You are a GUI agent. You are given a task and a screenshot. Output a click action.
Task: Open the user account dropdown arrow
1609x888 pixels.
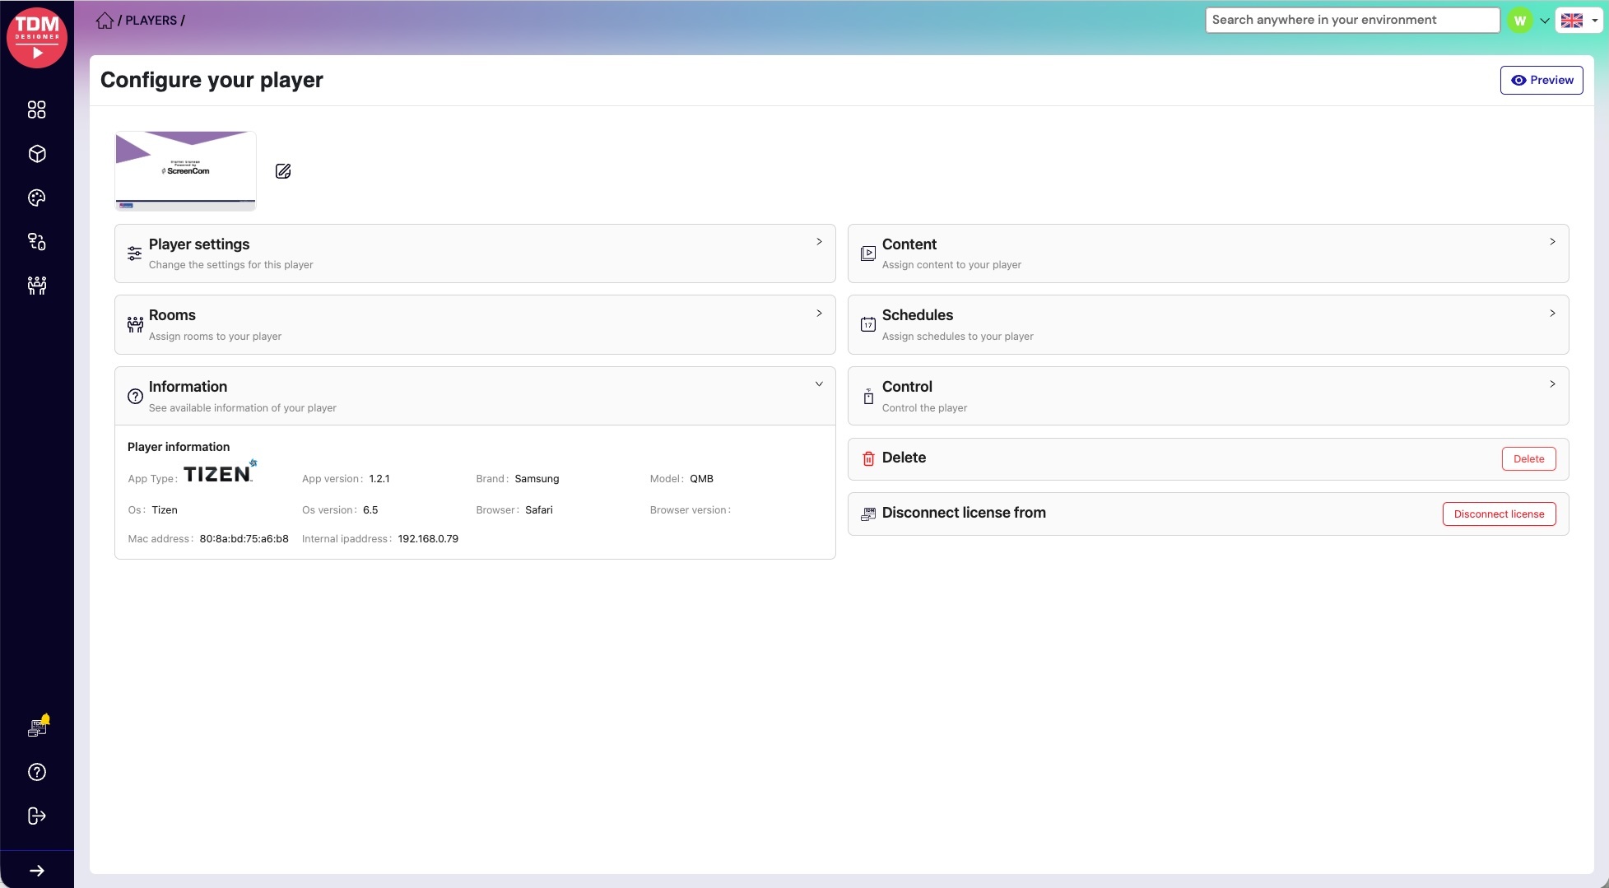[x=1544, y=21]
